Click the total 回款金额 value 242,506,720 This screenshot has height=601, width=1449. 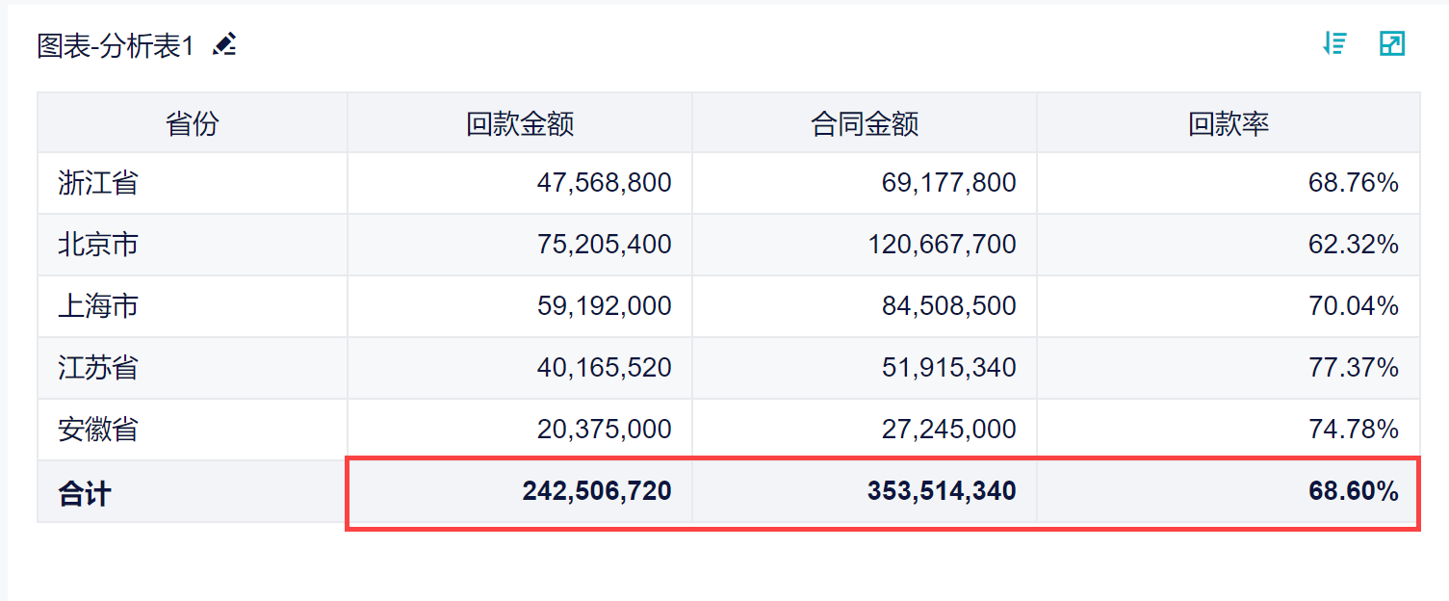point(597,491)
